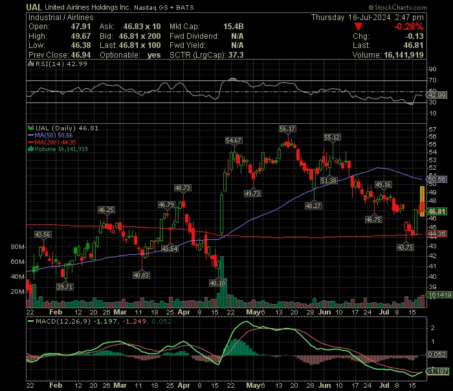Click the 40.83 low price label

pyautogui.click(x=141, y=275)
